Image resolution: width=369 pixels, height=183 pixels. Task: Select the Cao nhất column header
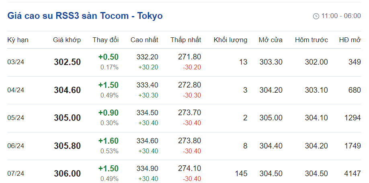tap(144, 40)
